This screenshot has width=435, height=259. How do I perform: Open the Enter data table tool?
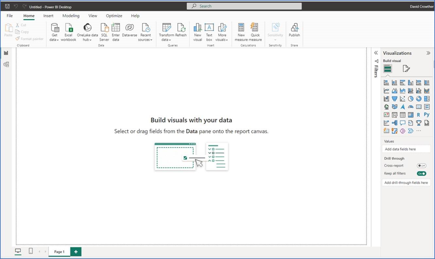point(116,32)
